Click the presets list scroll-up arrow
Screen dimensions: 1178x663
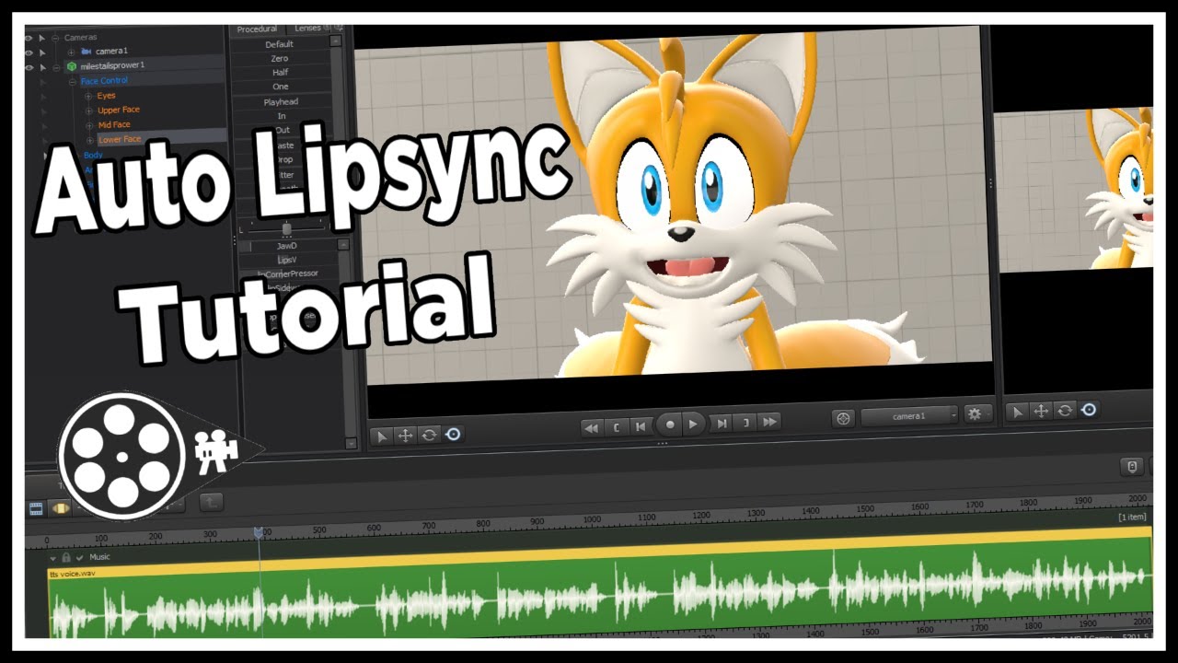[x=336, y=41]
